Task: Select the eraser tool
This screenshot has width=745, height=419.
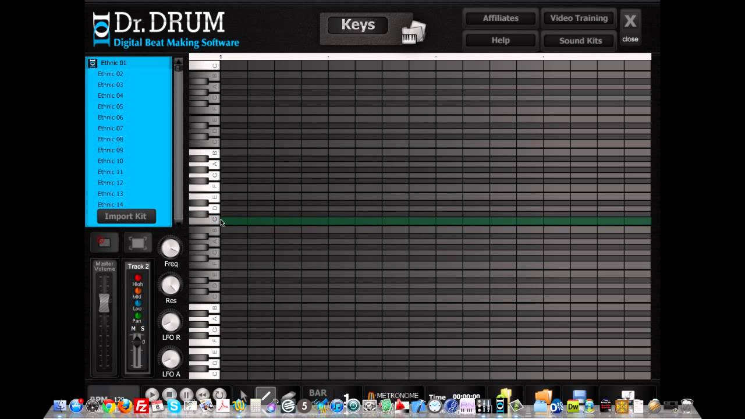Action: click(289, 394)
